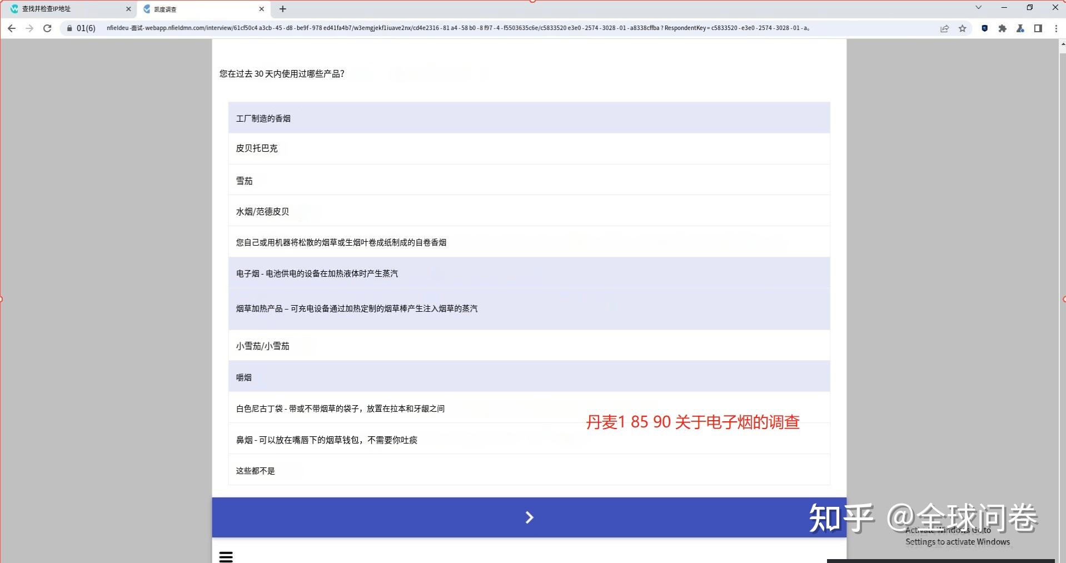Select option 小雪茄/小雪茄
The width and height of the screenshot is (1066, 563).
[x=529, y=346]
